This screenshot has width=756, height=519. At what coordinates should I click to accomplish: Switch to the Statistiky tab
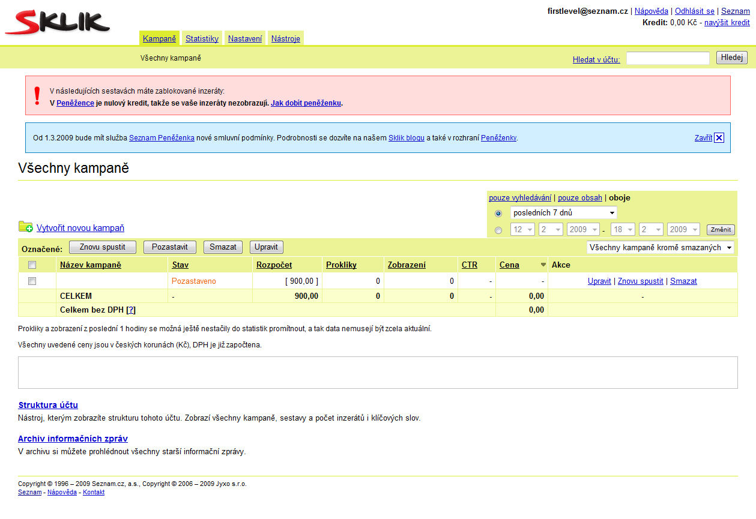coord(202,38)
